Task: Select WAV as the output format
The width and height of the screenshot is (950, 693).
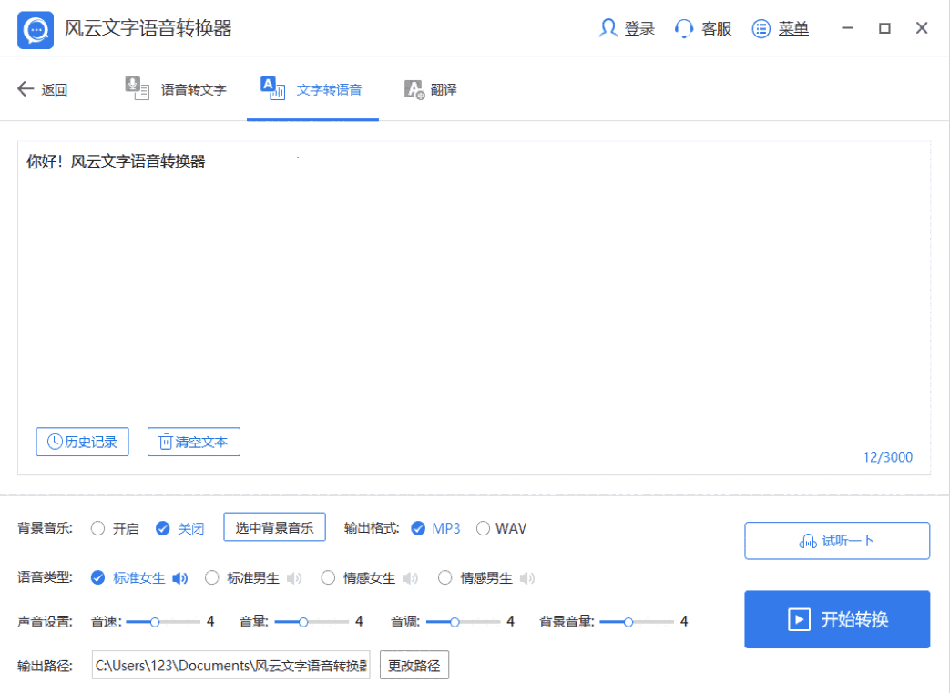Action: [x=484, y=528]
